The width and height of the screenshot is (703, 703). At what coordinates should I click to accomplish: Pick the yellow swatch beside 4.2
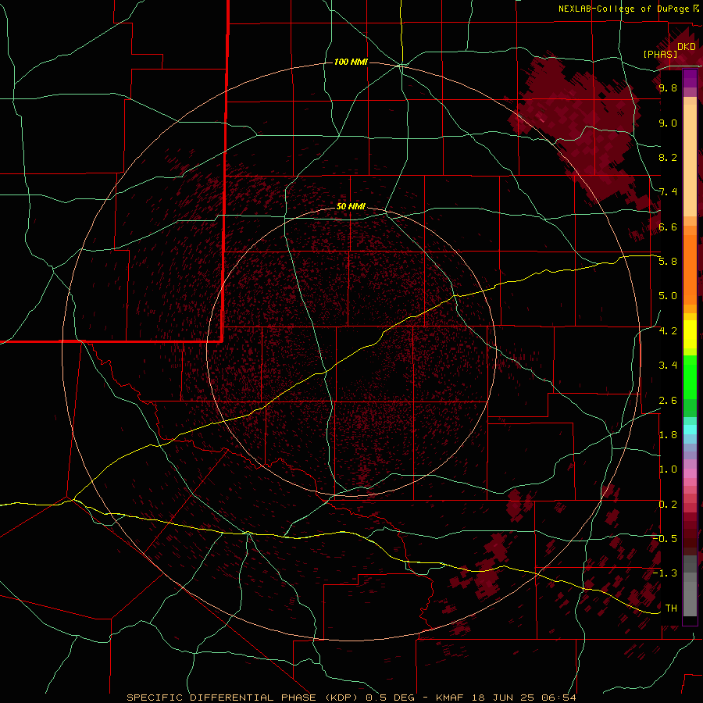[690, 334]
